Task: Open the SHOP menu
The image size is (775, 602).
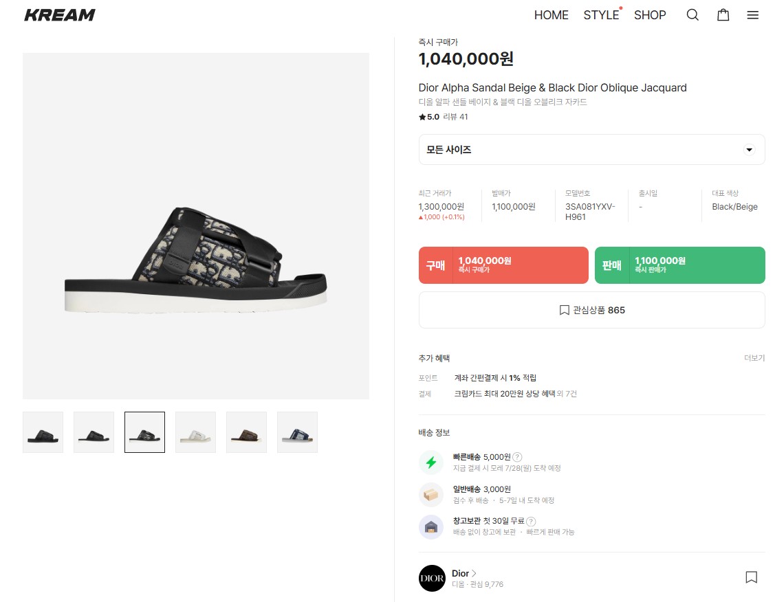Action: (650, 15)
